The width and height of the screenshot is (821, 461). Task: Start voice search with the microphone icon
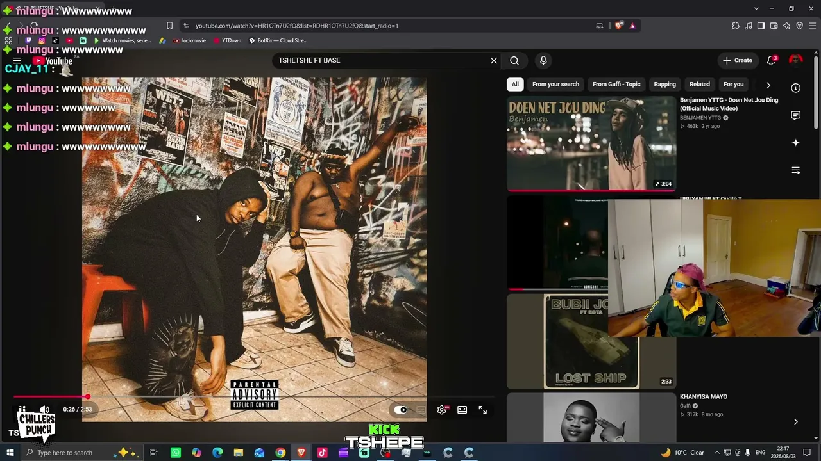543,60
